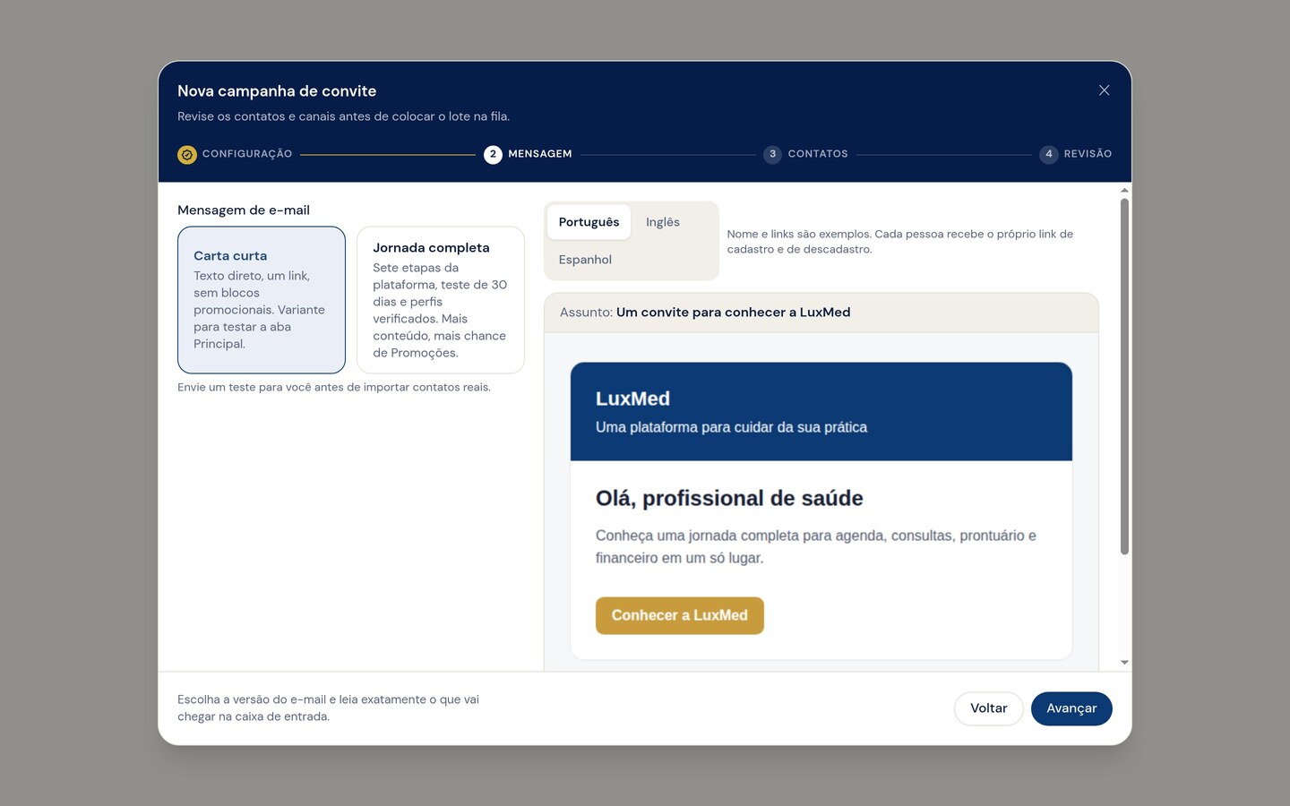
Task: Click the 'Revise os contatos e canais' subtitle
Action: (x=343, y=116)
